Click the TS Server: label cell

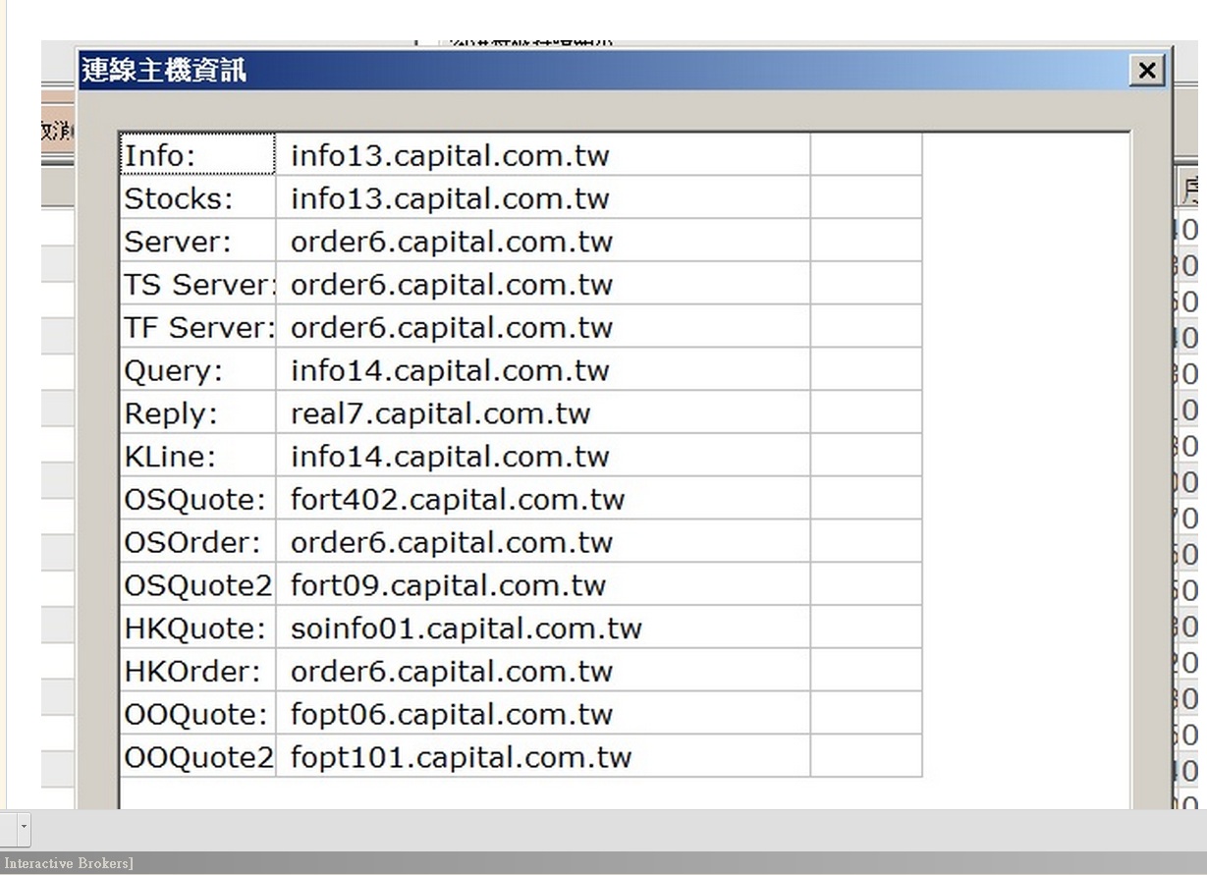point(198,284)
